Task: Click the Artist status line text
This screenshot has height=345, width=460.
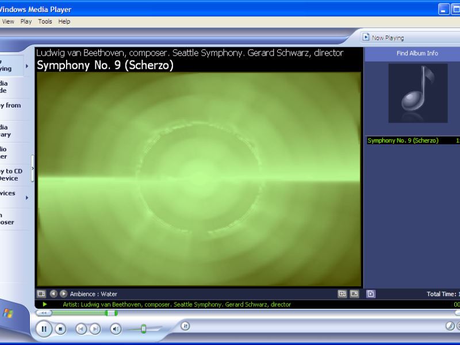Action: point(177,305)
